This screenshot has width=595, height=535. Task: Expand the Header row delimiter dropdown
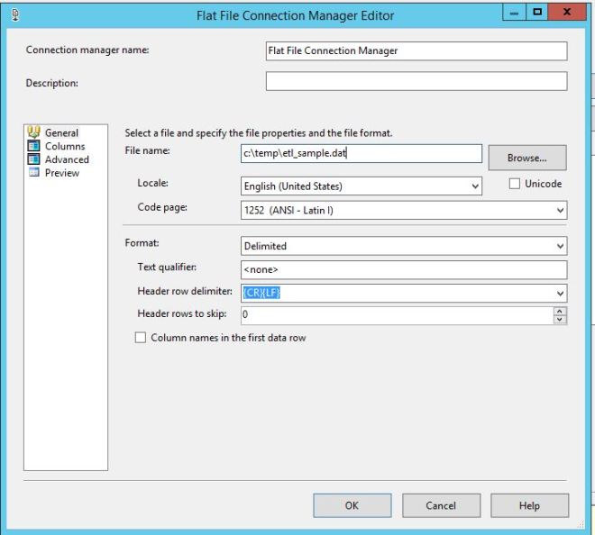pos(560,293)
